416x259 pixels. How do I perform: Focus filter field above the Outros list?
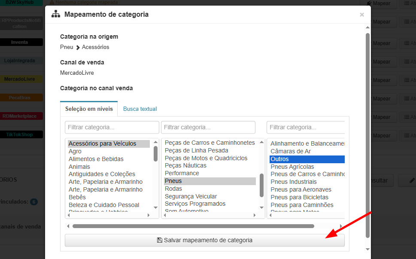[x=306, y=128]
